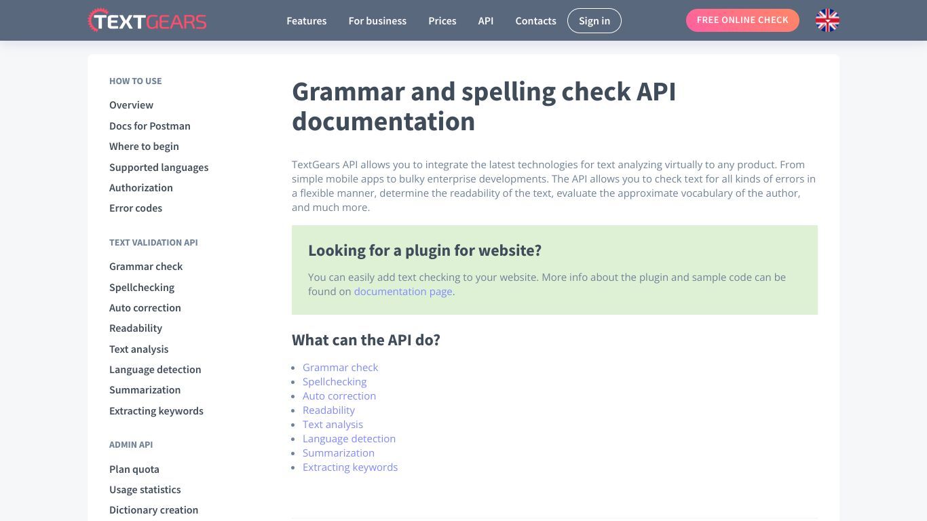Open the Contacts page
927x521 pixels.
tap(535, 21)
